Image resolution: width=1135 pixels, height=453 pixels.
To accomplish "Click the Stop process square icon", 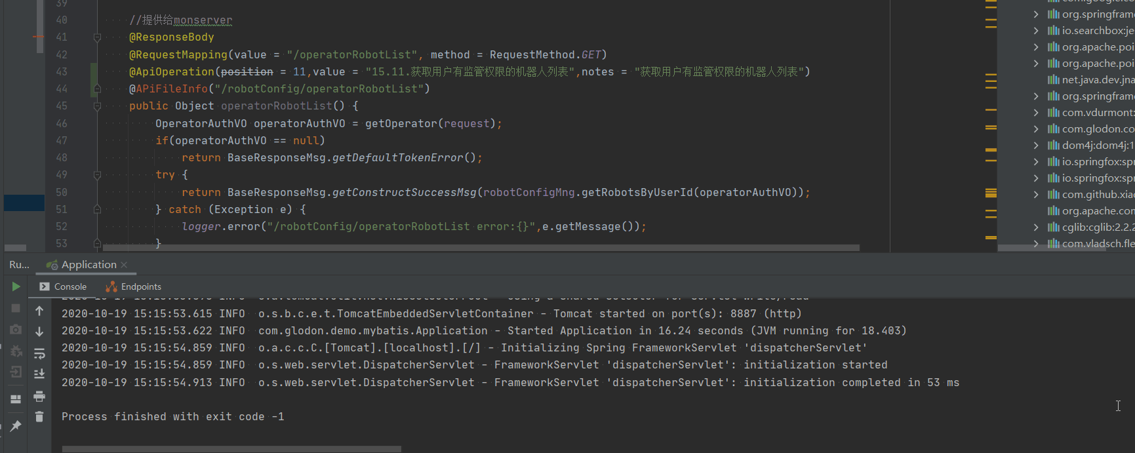I will [16, 308].
